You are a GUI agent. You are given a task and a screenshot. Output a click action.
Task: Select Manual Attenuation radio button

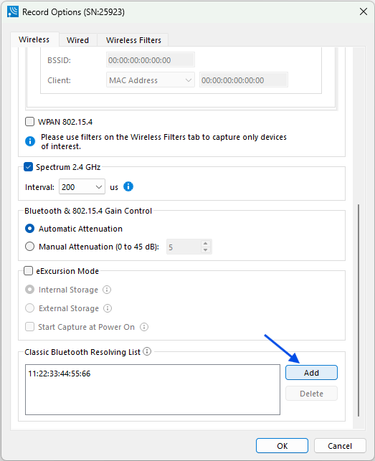pyautogui.click(x=29, y=247)
